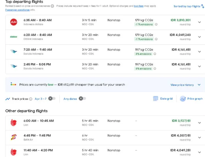Open the Sorted by top flights menu
The width and height of the screenshot is (205, 157).
[x=188, y=6]
